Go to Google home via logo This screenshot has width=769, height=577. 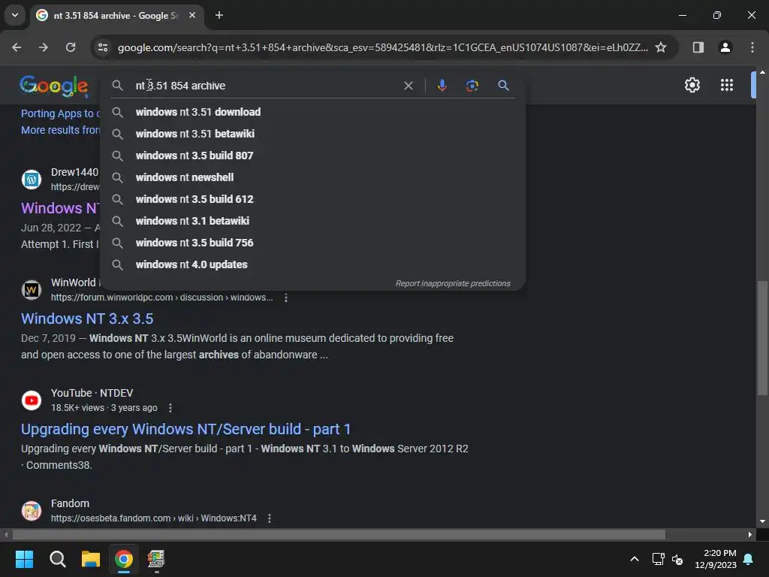tap(54, 86)
